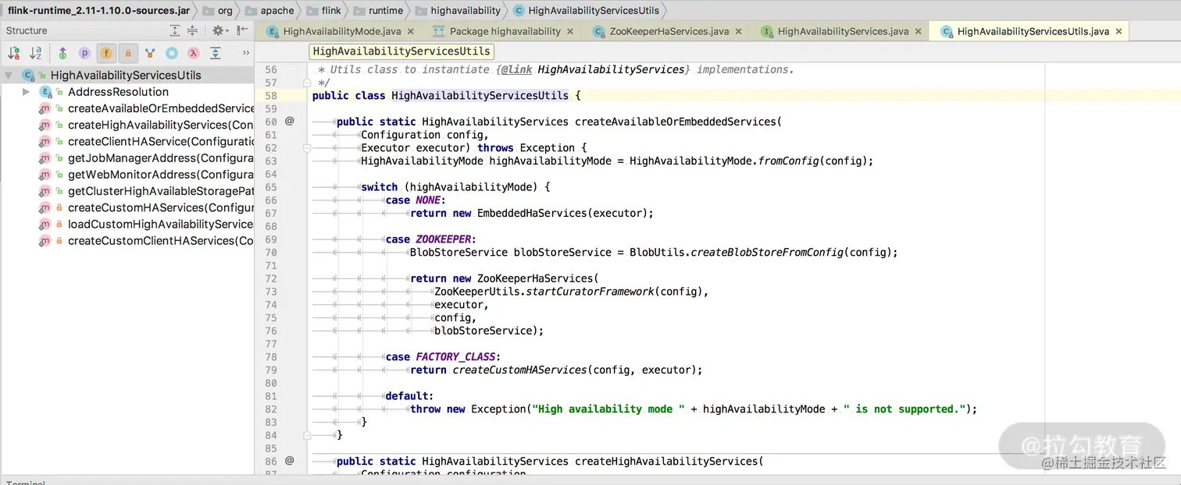Viewport: 1181px width, 485px height.
Task: Show more structure toolbar actions chevron
Action: click(x=246, y=53)
